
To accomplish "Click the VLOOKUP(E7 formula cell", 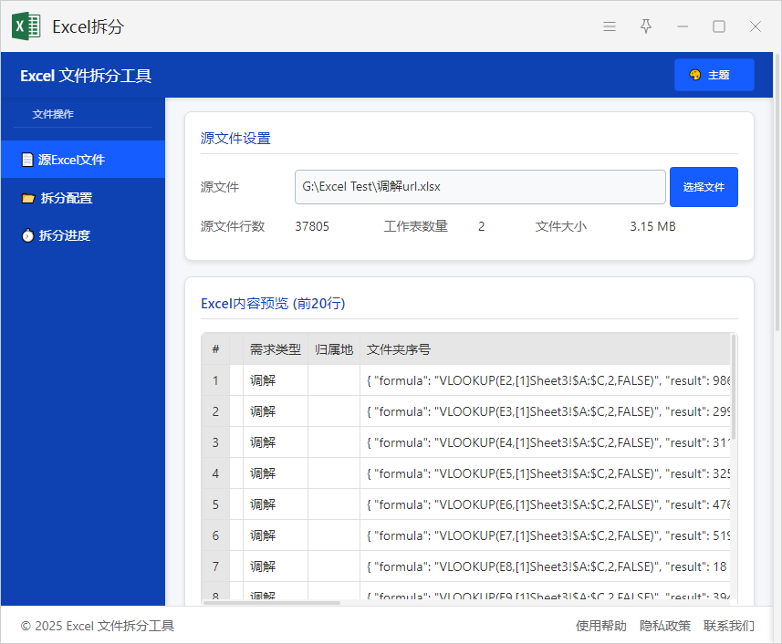I will tap(545, 535).
